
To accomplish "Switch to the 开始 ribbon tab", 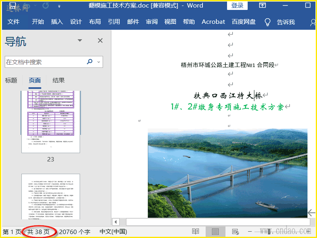I will point(38,22).
